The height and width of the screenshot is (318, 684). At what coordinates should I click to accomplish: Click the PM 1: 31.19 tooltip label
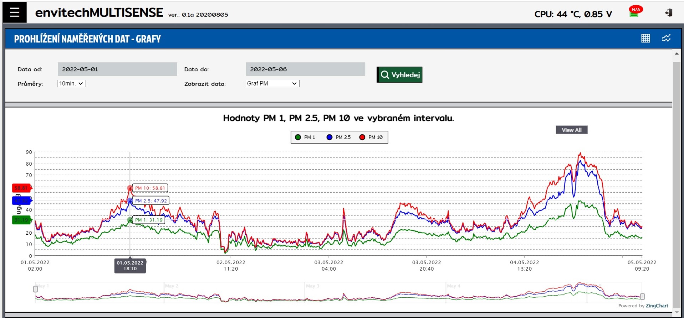pyautogui.click(x=149, y=220)
